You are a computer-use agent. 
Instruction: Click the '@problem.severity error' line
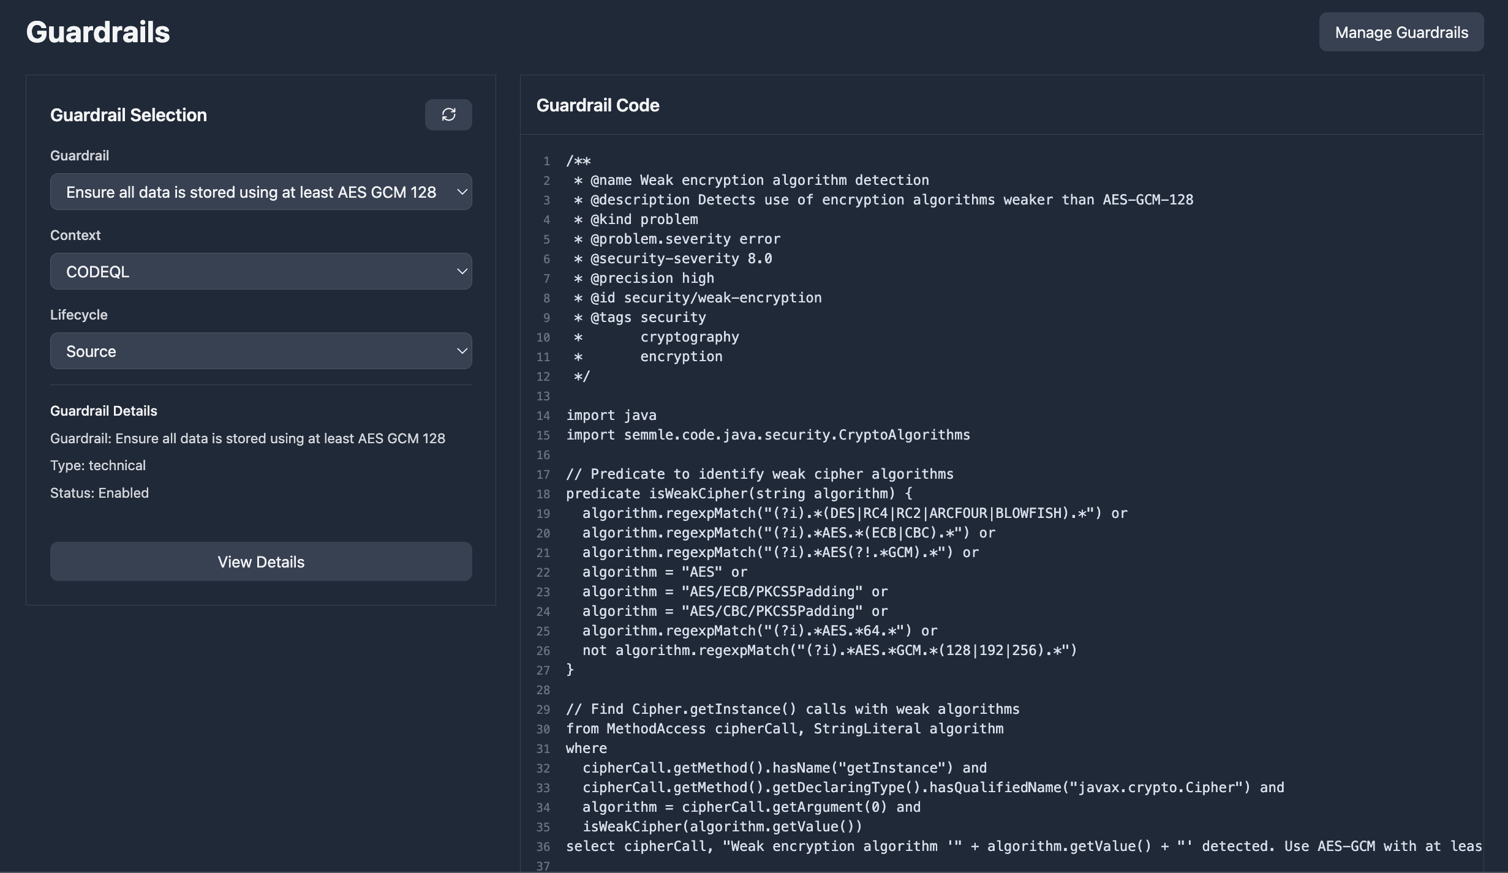(677, 239)
